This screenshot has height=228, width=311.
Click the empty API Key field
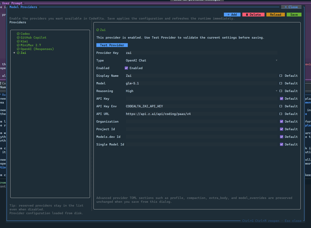tap(201, 98)
